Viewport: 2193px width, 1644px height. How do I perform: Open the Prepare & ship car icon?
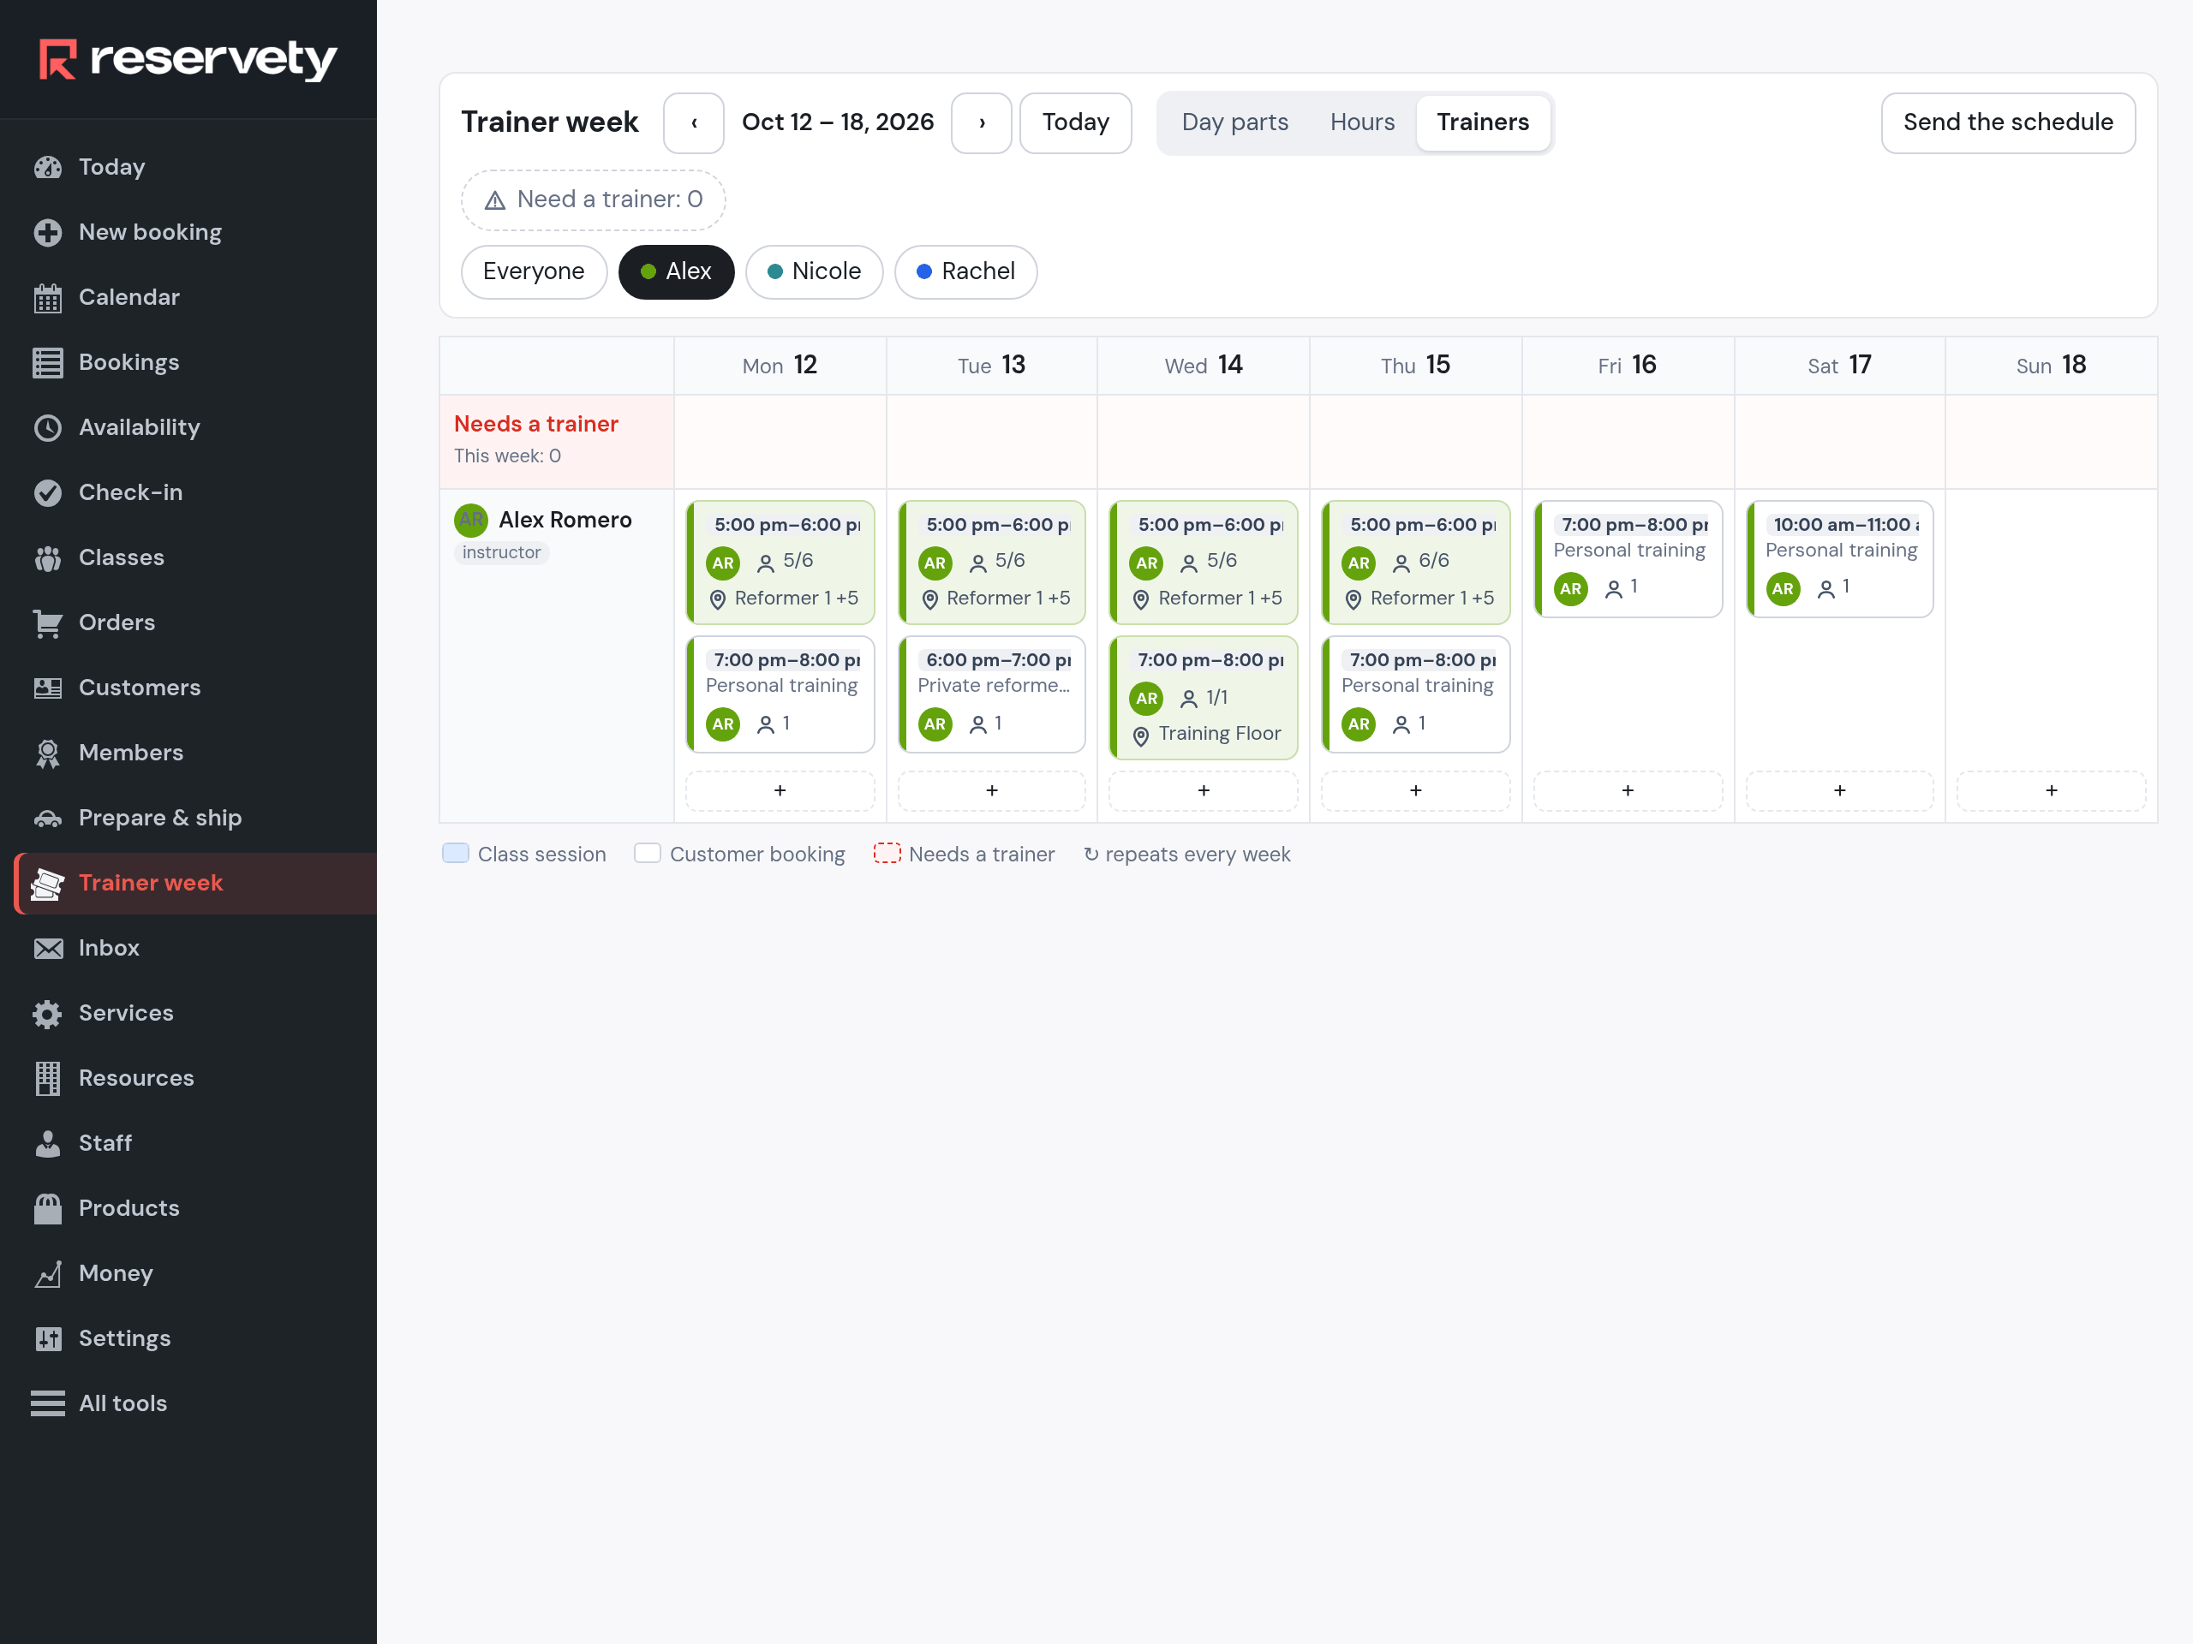(x=48, y=819)
